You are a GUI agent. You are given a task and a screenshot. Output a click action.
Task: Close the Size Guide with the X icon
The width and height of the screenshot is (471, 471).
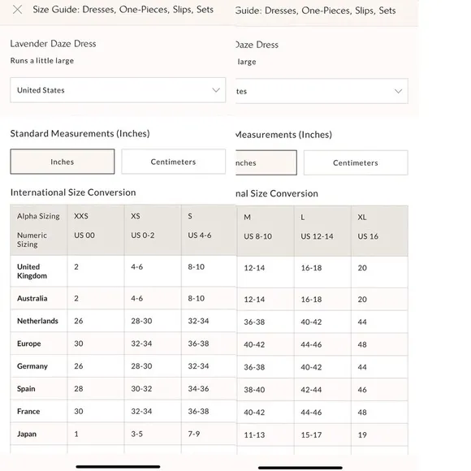pyautogui.click(x=17, y=10)
